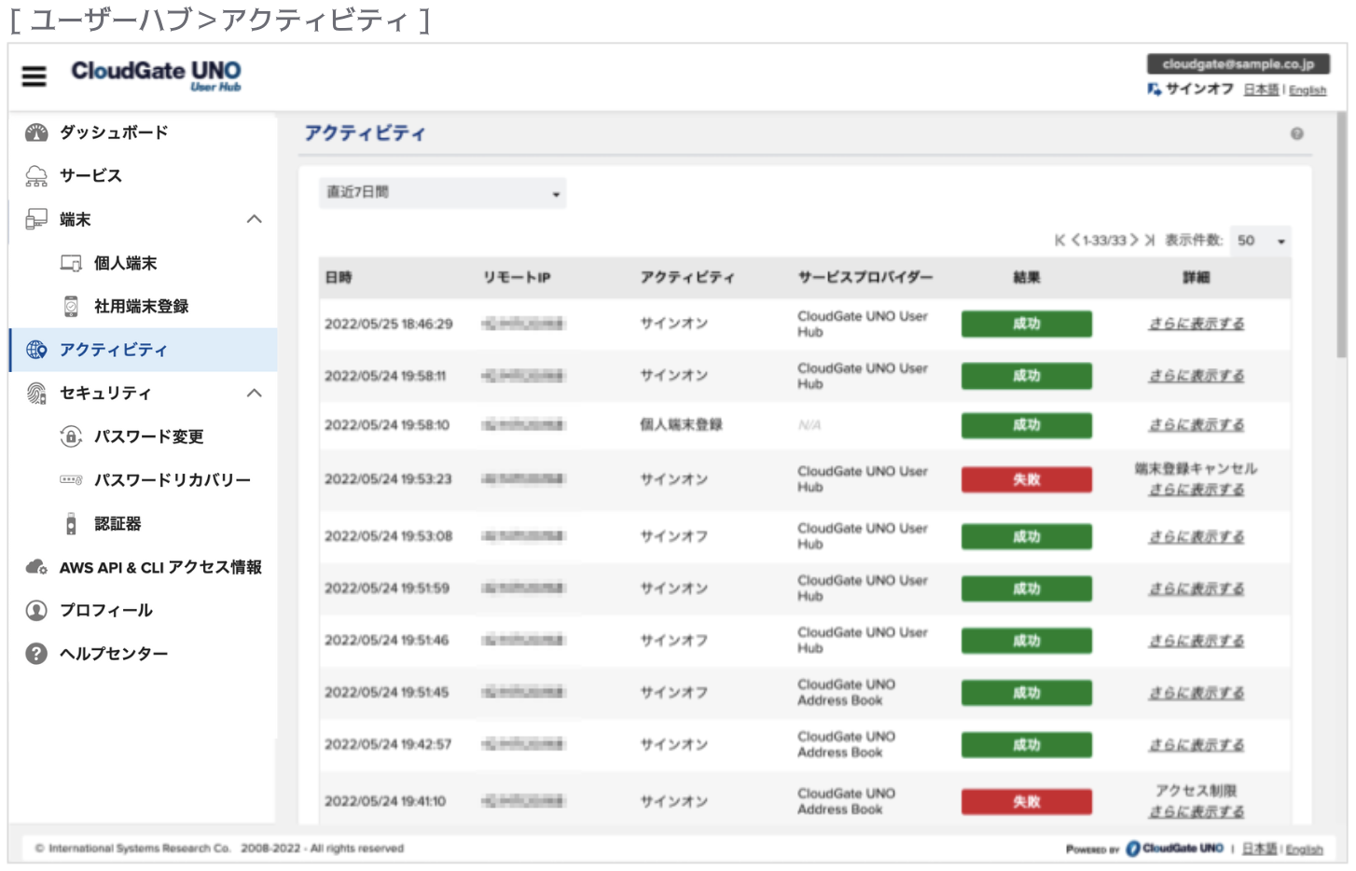Click the サービスプロバイダー column header
The width and height of the screenshot is (1356, 871).
[x=865, y=278]
